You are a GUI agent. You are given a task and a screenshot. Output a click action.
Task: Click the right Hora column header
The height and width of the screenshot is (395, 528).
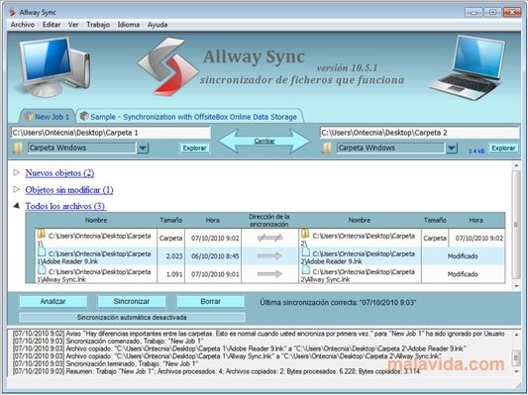[x=476, y=220]
